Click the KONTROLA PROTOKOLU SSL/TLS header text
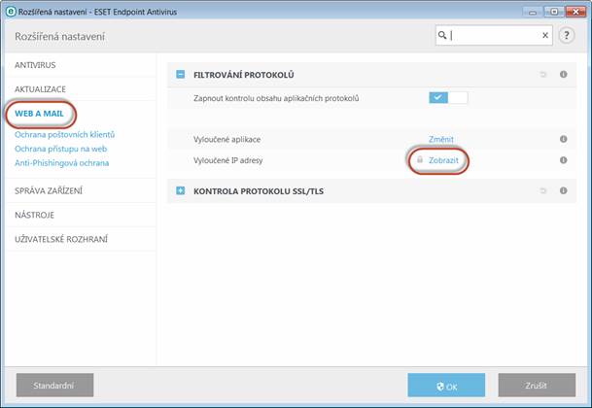 [x=259, y=191]
